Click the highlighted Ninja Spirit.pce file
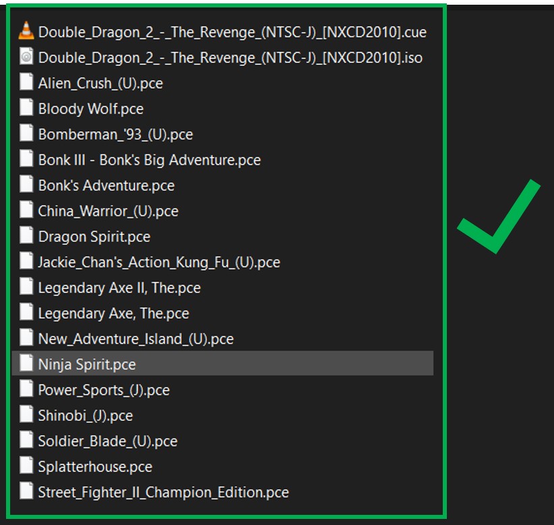Image resolution: width=554 pixels, height=525 pixels. (x=87, y=364)
